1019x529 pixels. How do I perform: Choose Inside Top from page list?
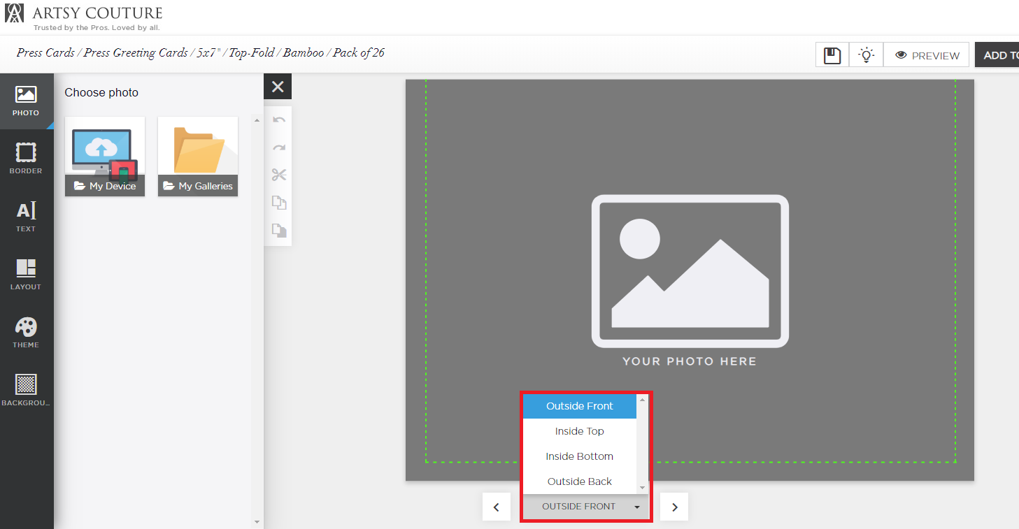pyautogui.click(x=580, y=431)
